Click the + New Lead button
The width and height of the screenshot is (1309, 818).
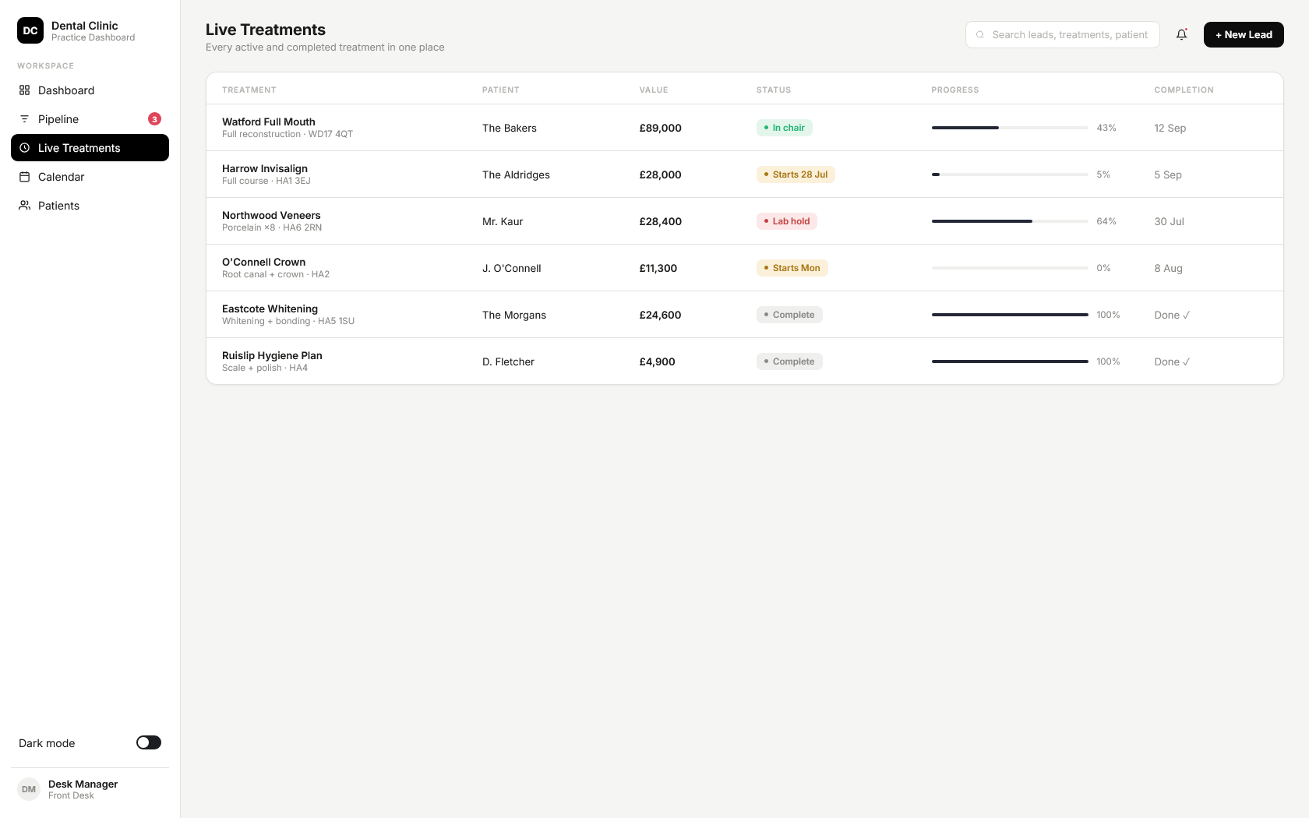[x=1244, y=34]
